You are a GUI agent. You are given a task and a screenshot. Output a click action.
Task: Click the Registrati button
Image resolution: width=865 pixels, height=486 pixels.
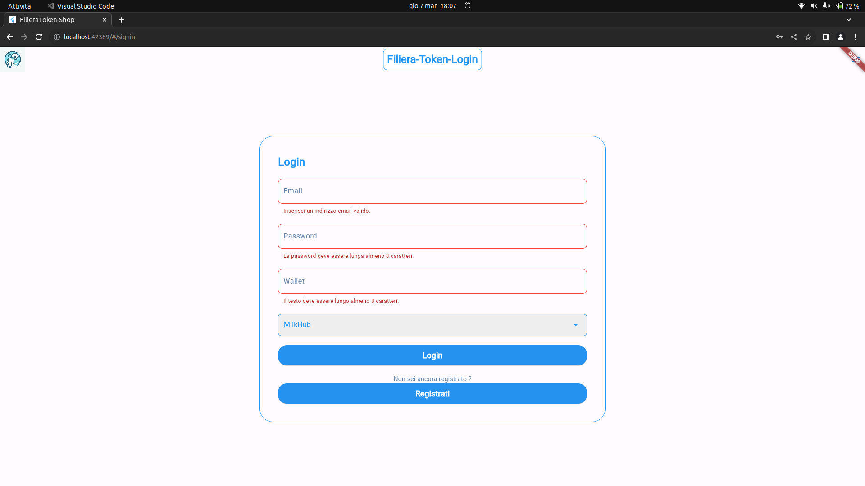pyautogui.click(x=432, y=394)
